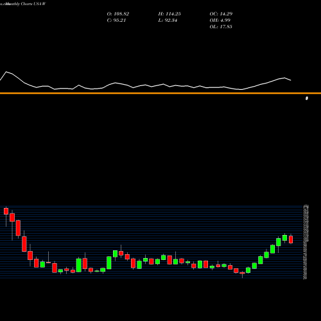This screenshot has width=321, height=321.
Task: Click the price scale labels beside the candlestick chart
Action: point(306,242)
